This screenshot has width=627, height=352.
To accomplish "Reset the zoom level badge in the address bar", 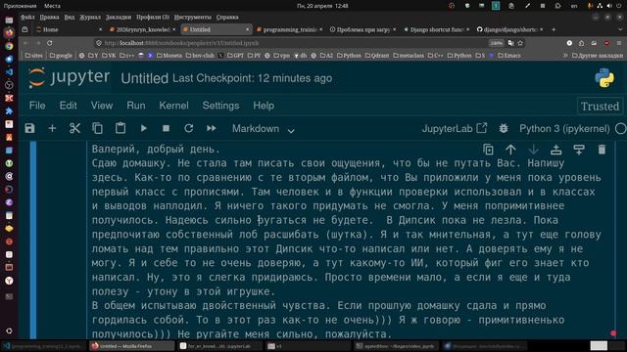I will coord(497,43).
